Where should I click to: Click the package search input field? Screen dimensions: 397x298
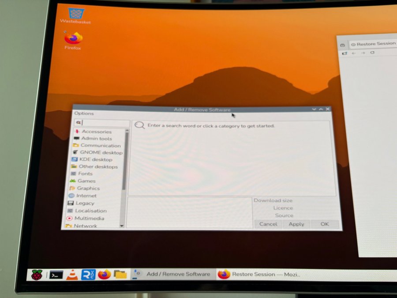coord(106,123)
